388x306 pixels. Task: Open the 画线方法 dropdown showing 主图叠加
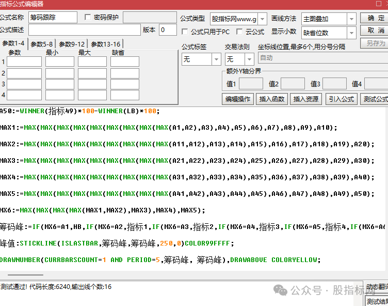click(x=351, y=19)
